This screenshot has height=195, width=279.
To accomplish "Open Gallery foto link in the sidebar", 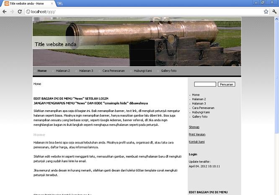I will [x=200, y=117].
